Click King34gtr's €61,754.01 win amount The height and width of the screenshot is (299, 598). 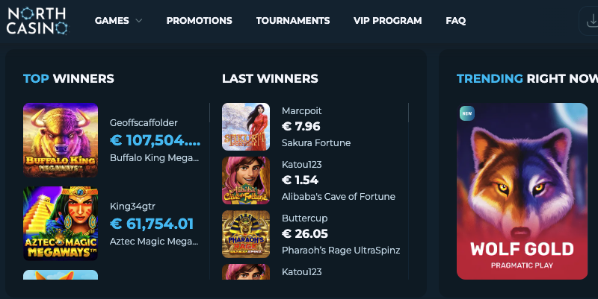pyautogui.click(x=152, y=224)
